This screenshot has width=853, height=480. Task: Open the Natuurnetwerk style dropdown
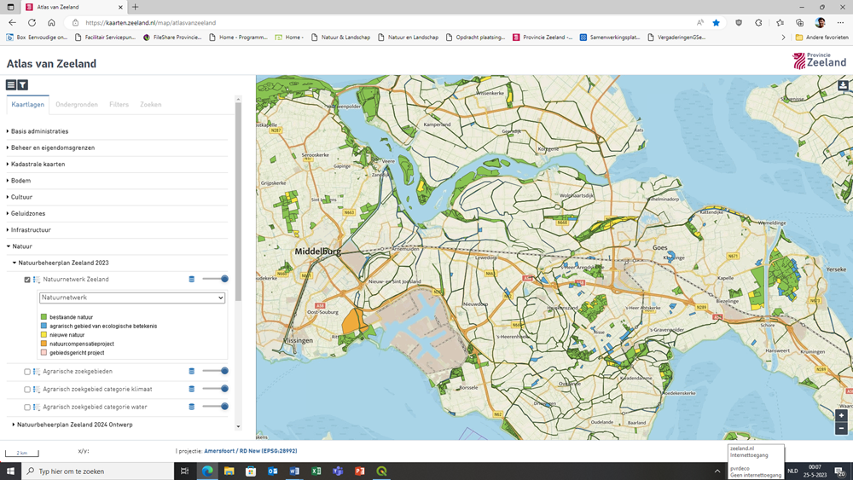pyautogui.click(x=132, y=298)
